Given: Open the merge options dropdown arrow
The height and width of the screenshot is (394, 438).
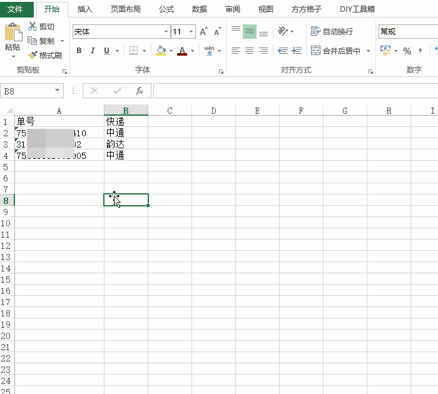Looking at the screenshot, I should [368, 51].
